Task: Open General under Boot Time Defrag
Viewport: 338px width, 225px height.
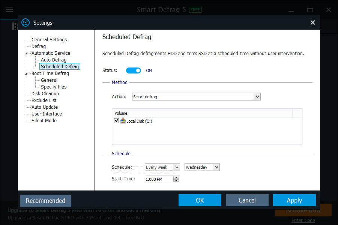Action: click(x=49, y=80)
